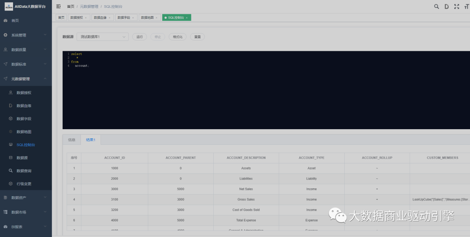Image resolution: width=470 pixels, height=237 pixels.
Task: Open 数据查询 in the sidebar
Action: click(24, 171)
